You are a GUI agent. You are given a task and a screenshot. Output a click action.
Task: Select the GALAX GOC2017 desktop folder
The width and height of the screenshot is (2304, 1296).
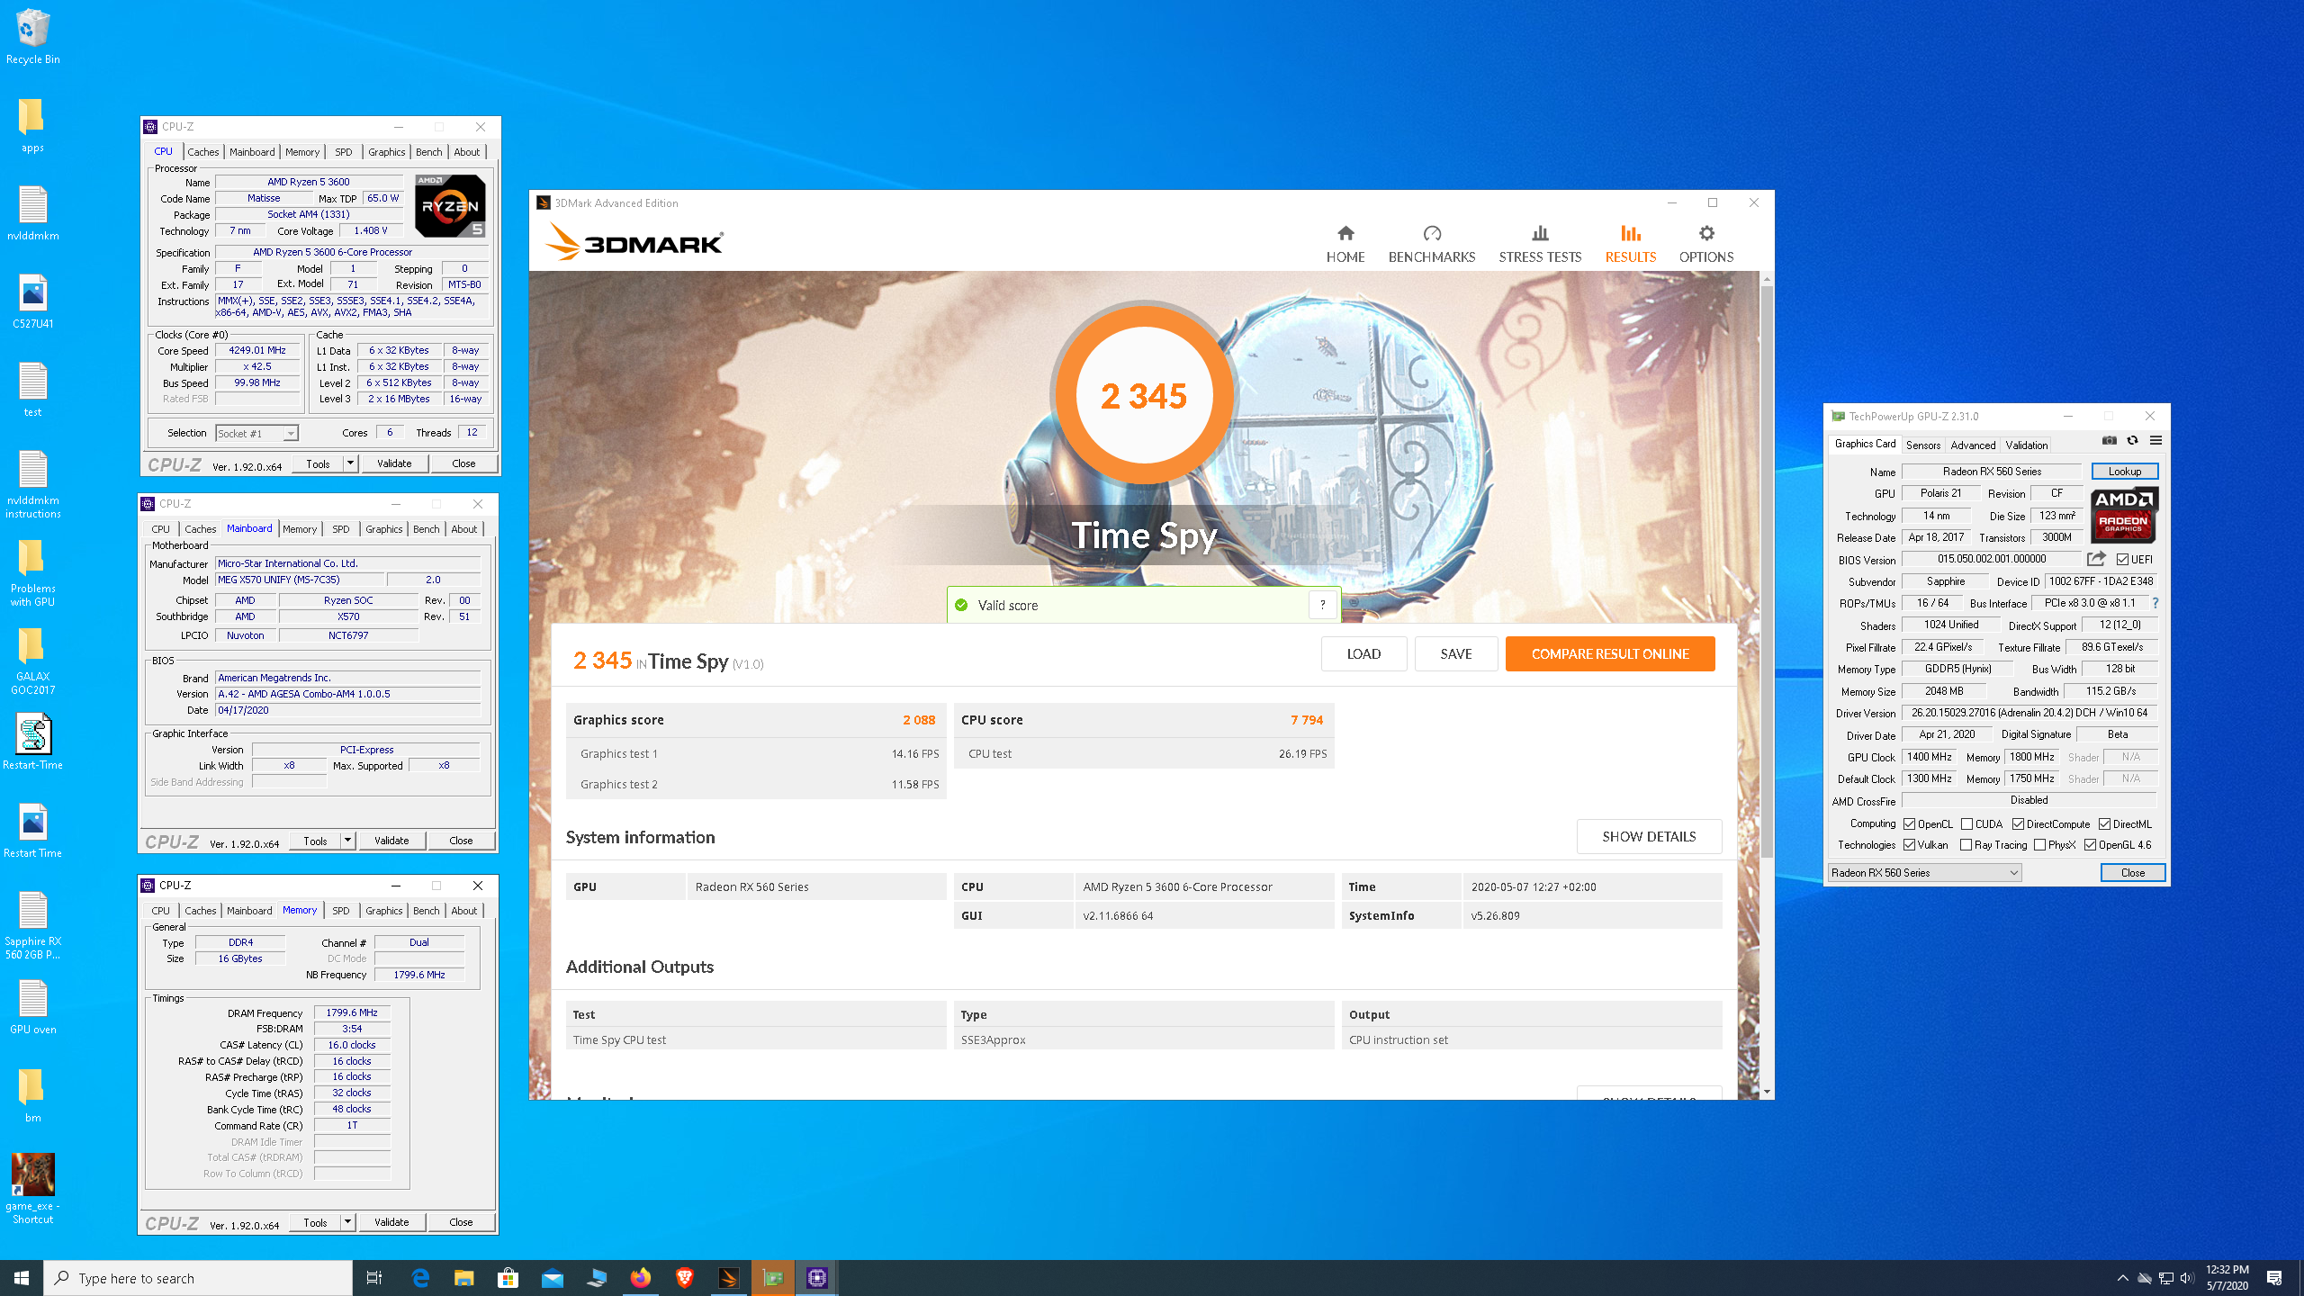tap(32, 660)
